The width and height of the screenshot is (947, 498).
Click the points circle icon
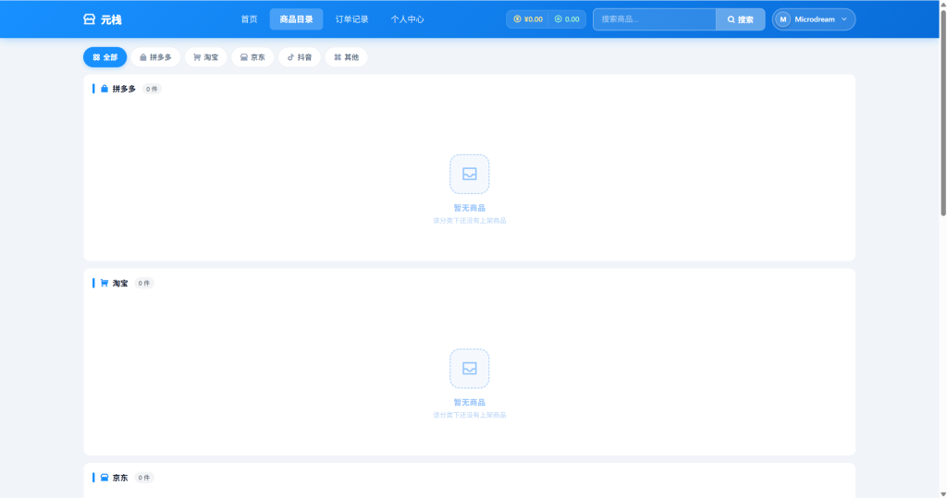[x=558, y=19]
